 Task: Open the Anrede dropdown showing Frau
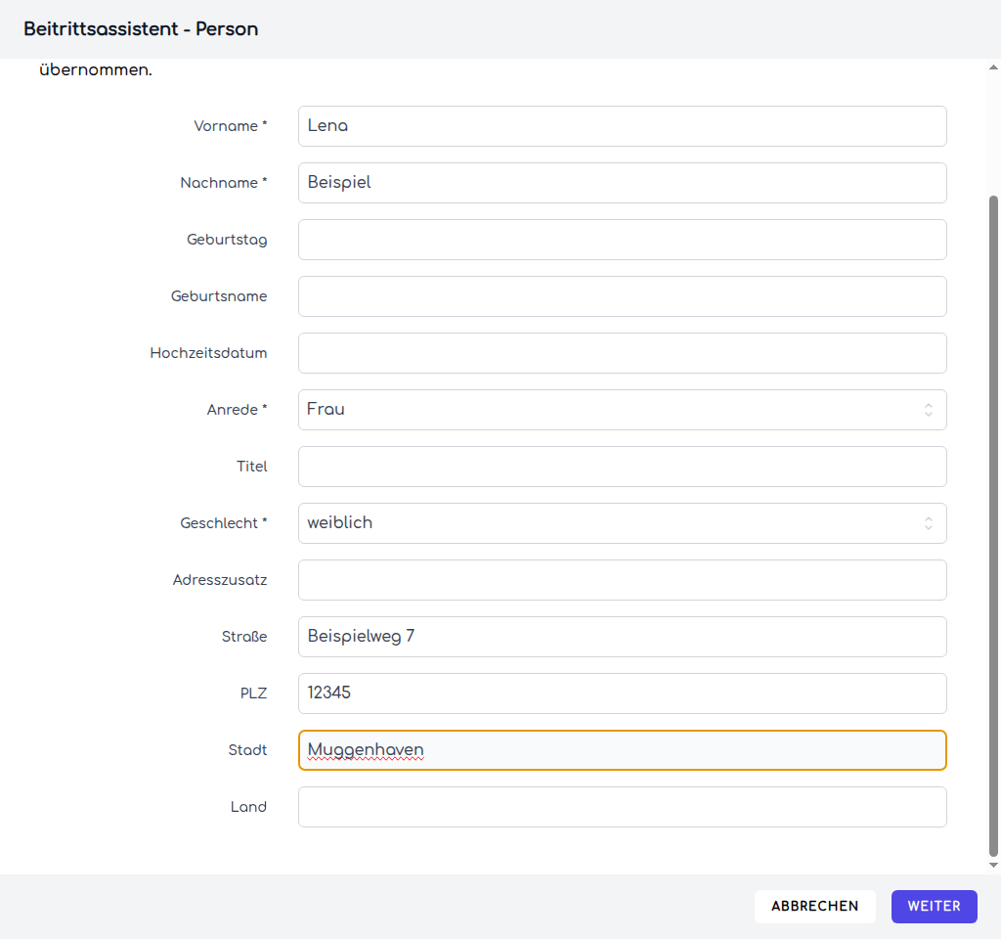click(623, 410)
